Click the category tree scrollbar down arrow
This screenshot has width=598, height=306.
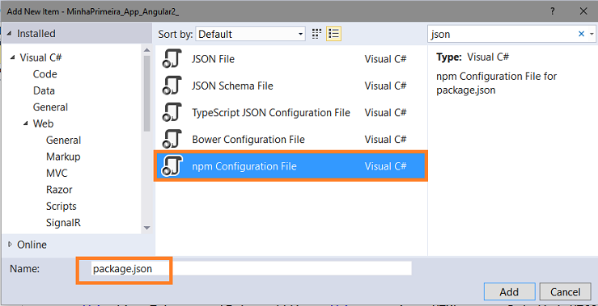coord(146,228)
